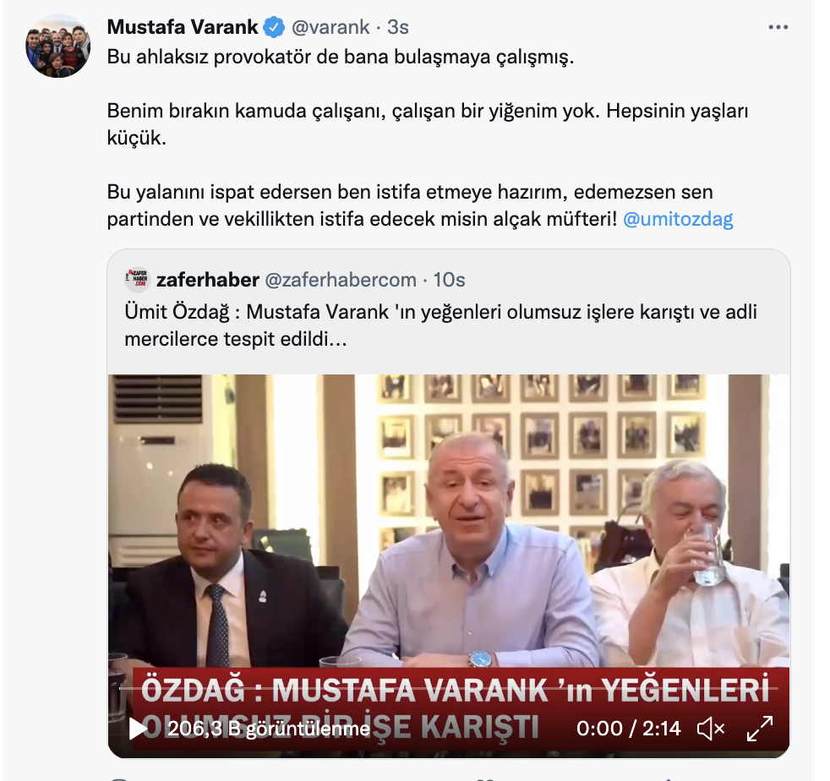The image size is (830, 781).
Task: Click the Mustafa Varank display name
Action: pyautogui.click(x=182, y=27)
